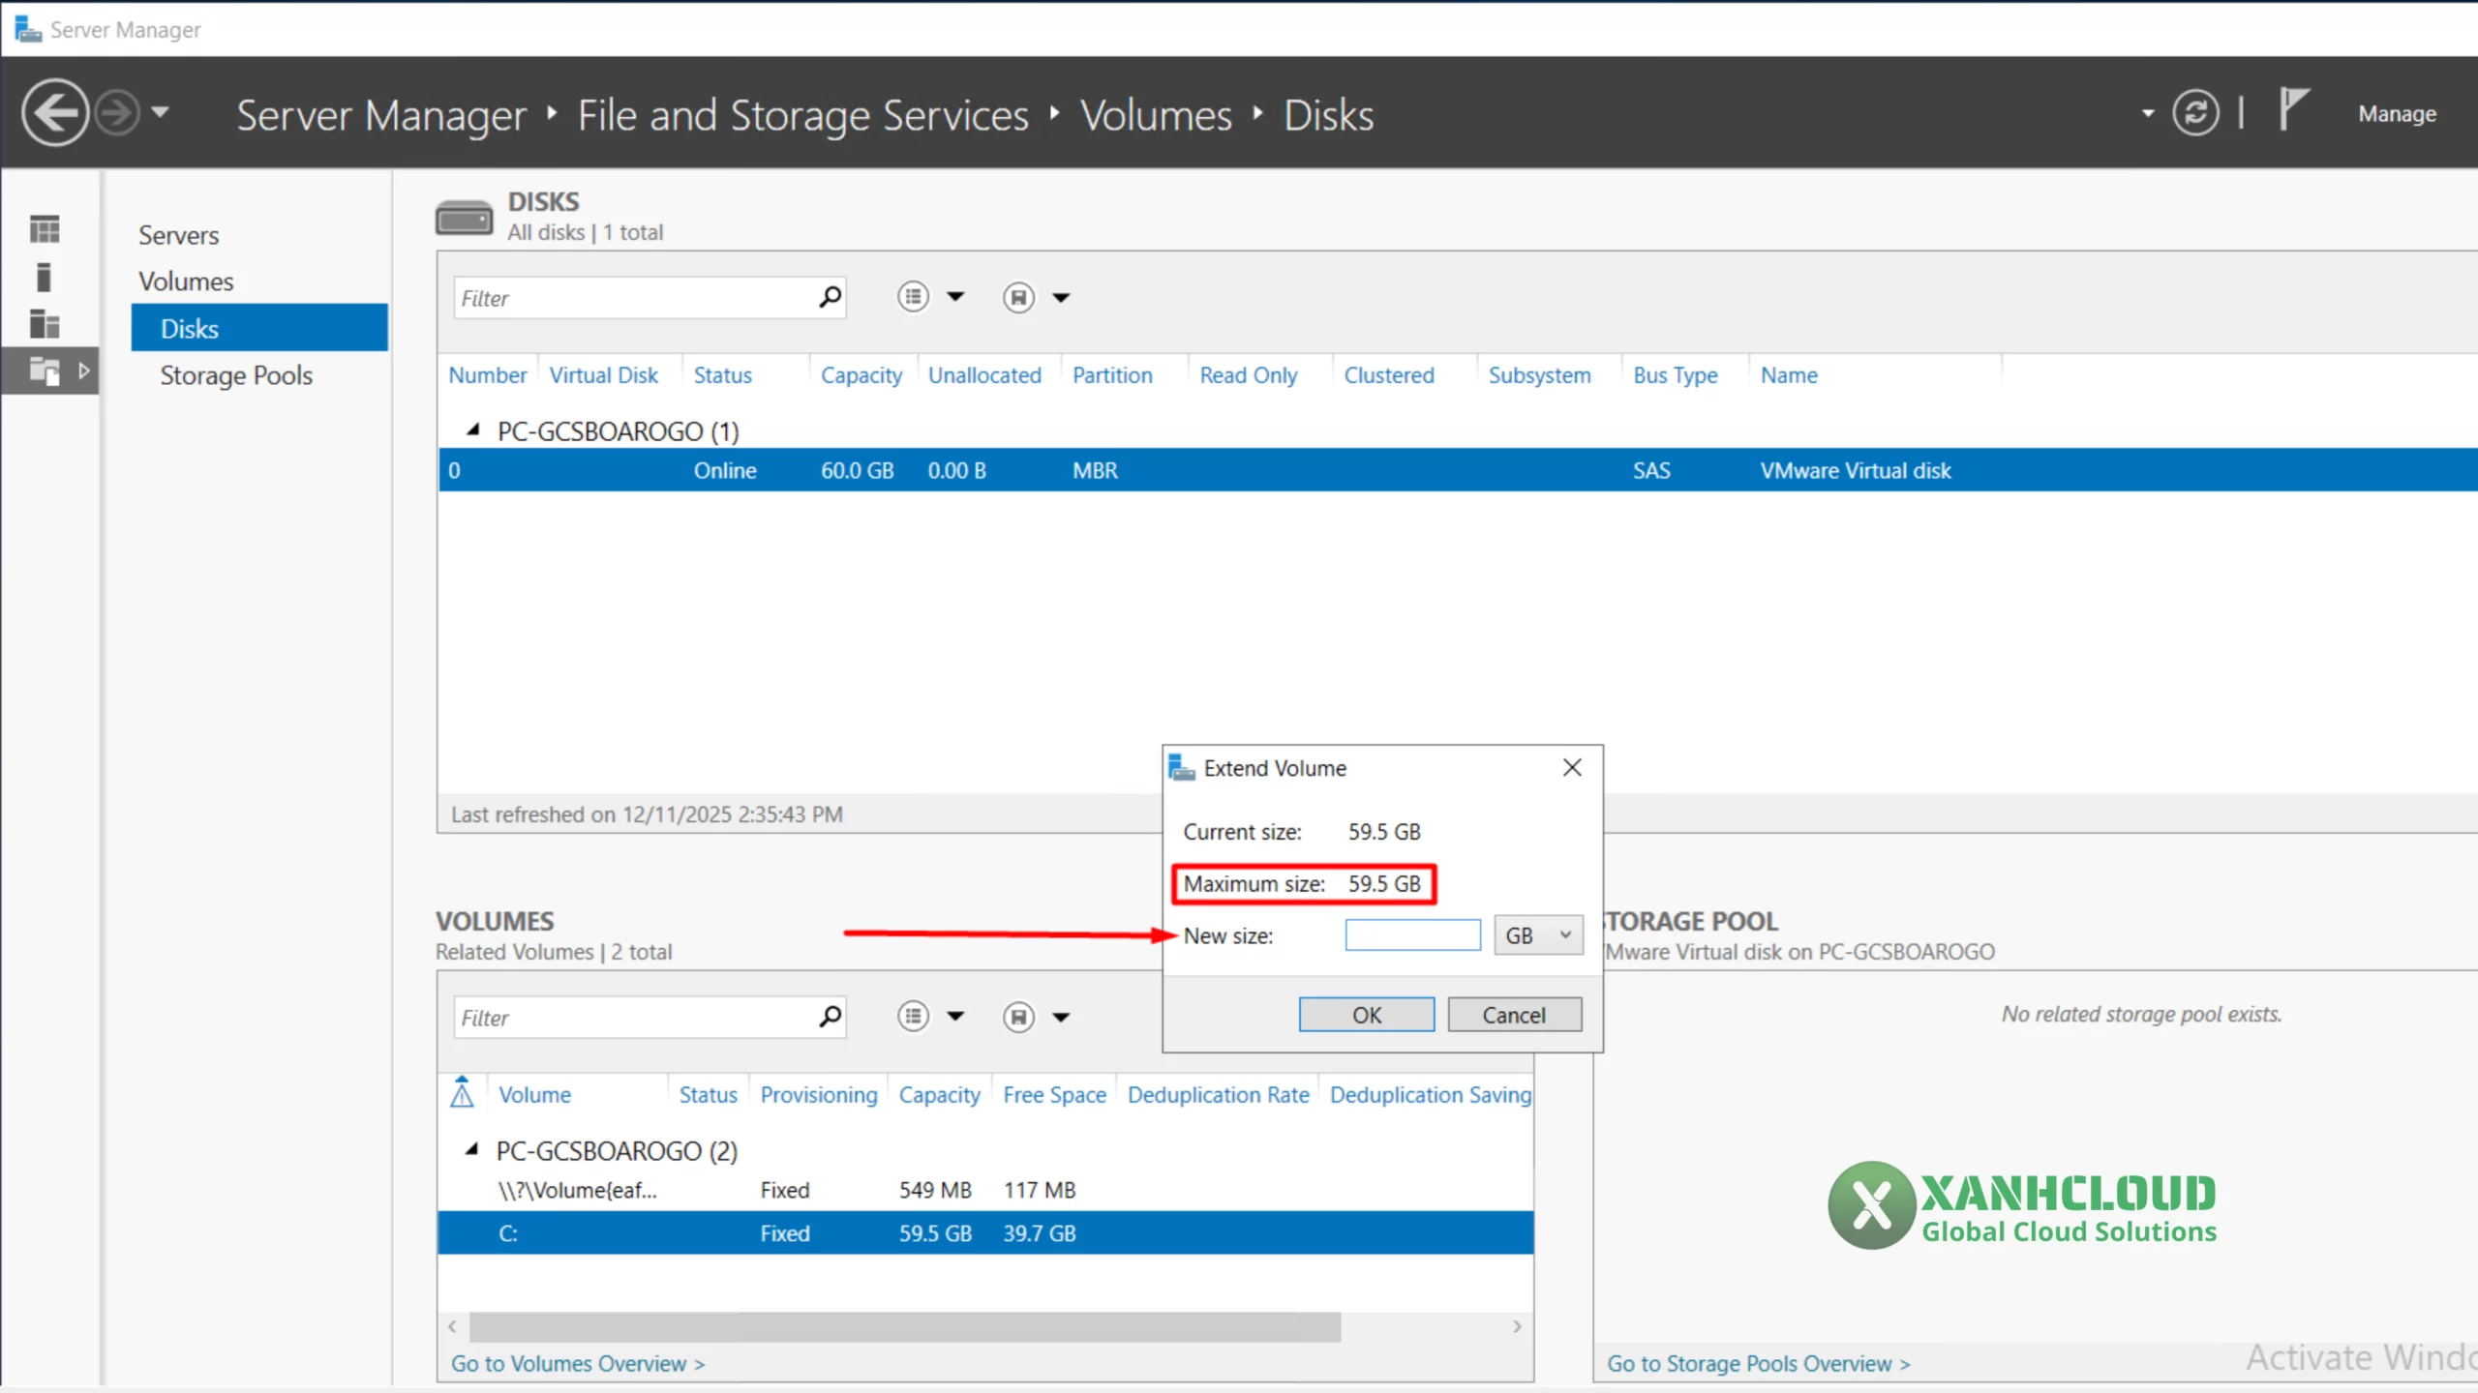Screen dimensions: 2478x1393
Task: Collapse the PC-GCSBOAROGO disk group
Action: pos(473,430)
